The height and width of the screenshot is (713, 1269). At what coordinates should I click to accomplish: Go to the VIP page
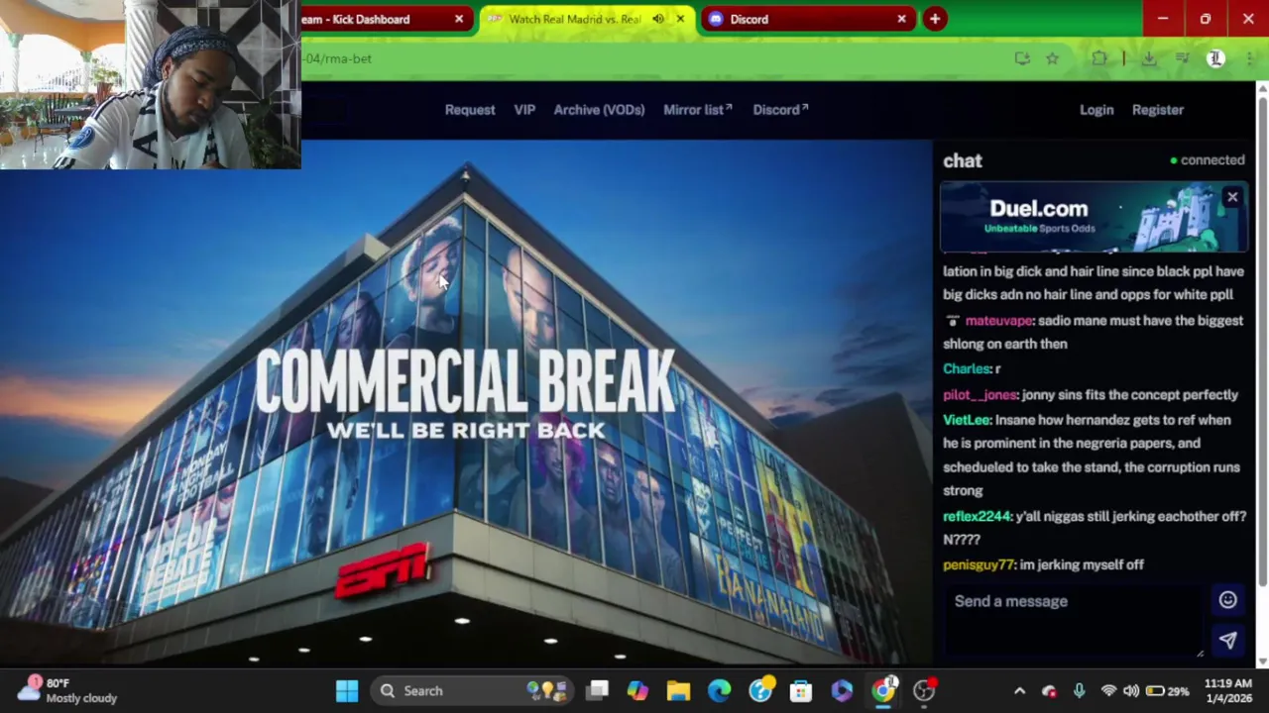click(524, 110)
